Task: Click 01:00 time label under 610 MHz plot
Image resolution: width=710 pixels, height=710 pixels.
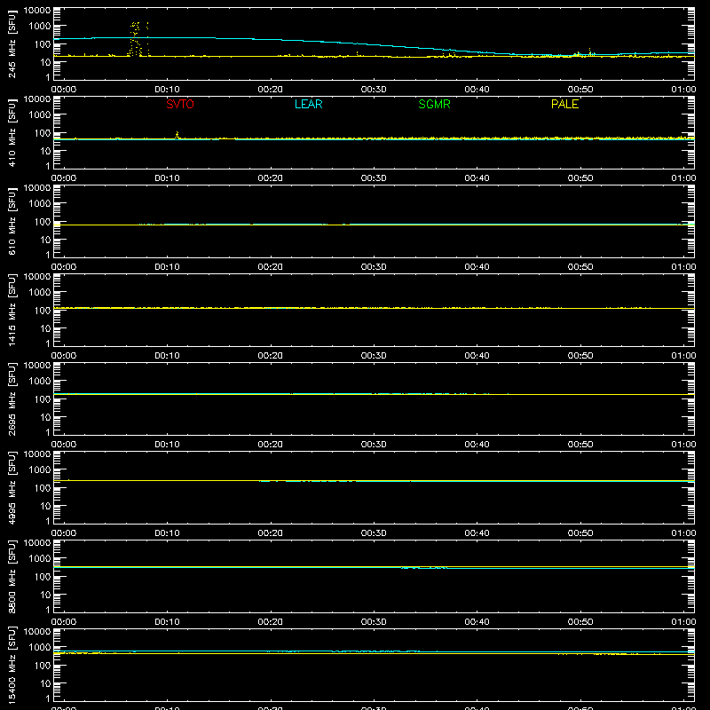Action: point(683,267)
